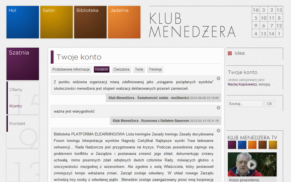Screen dimensions: 291x182
Task: Click the KLUB MENEDŻERA TV heading
Action: coord(252,138)
